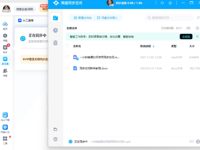
Task: Click the 全部文件 breadcrumb
Action: [72, 28]
